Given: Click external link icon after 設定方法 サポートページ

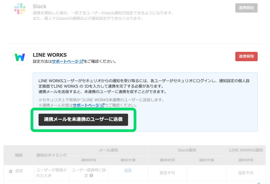Looking at the screenshot, I should tap(82, 61).
